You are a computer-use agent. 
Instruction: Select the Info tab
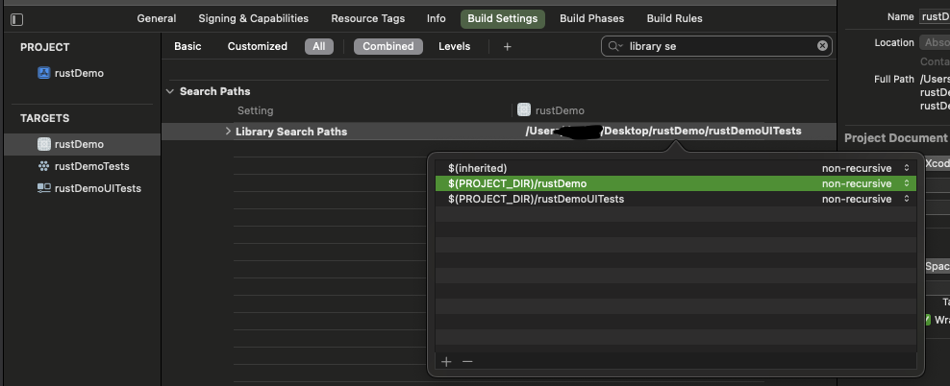[437, 19]
